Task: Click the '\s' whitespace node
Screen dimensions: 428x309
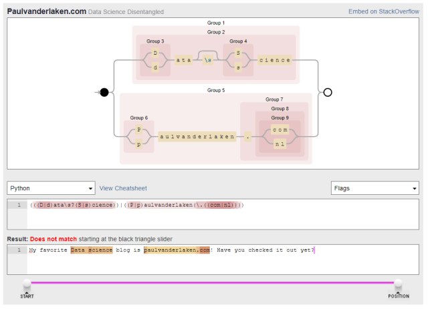Action: (x=208, y=60)
